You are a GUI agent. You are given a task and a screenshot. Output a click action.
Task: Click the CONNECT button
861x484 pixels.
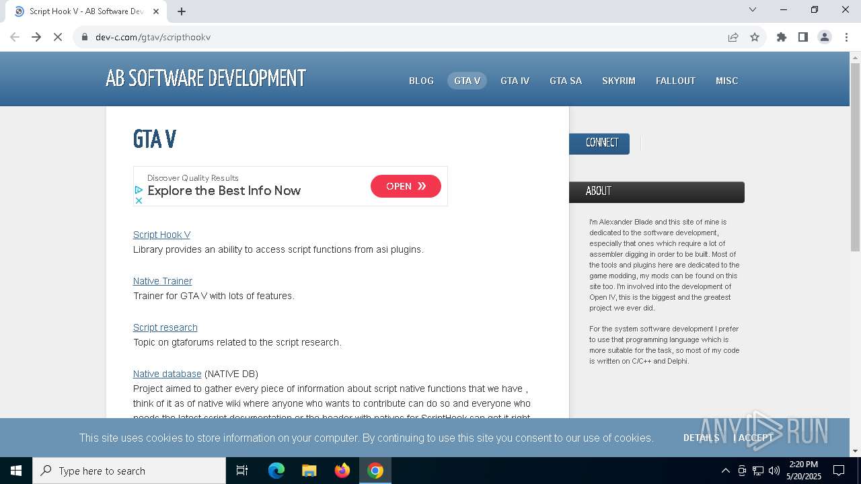[599, 143]
